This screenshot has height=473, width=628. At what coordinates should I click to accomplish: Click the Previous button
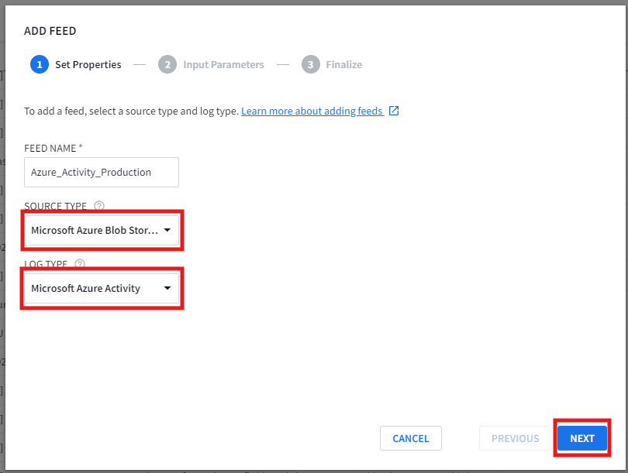tap(515, 438)
